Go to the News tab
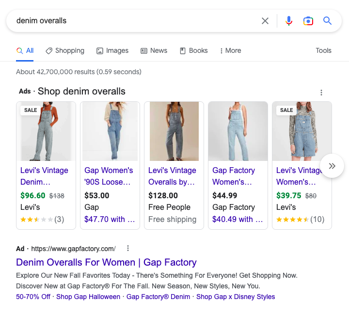 154,50
